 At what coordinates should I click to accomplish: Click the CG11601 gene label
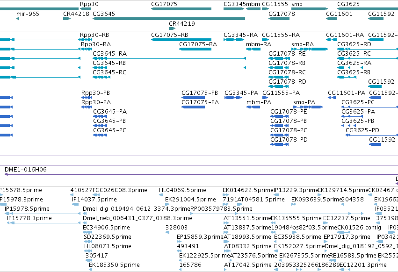pyautogui.click(x=339, y=14)
